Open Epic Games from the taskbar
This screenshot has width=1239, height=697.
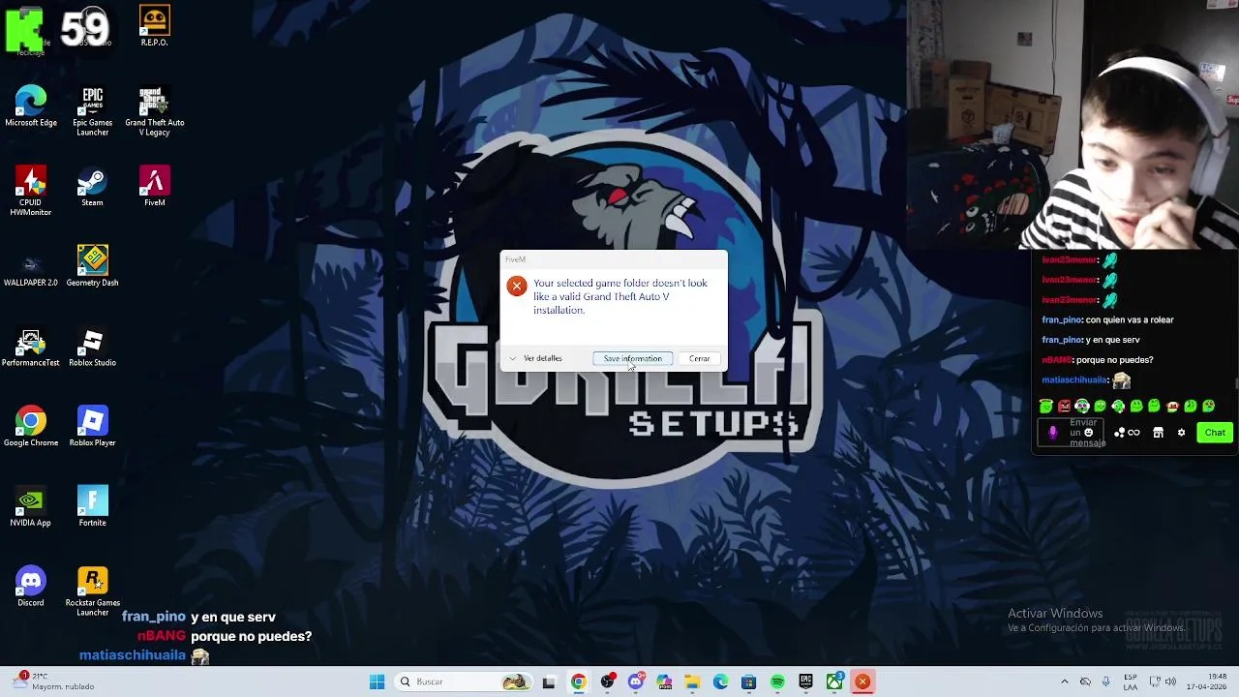805,682
